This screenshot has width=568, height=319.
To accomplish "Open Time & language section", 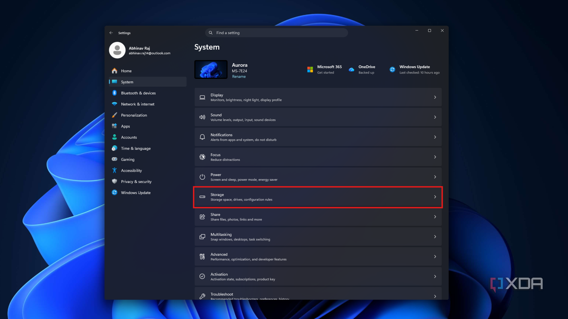I will coord(148,148).
